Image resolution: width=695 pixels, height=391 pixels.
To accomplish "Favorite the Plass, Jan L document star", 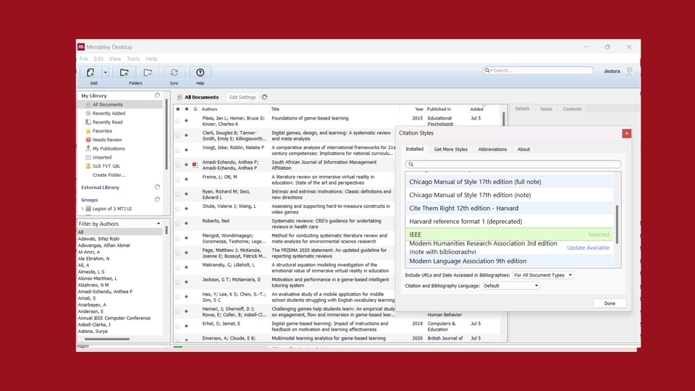I will [x=178, y=121].
